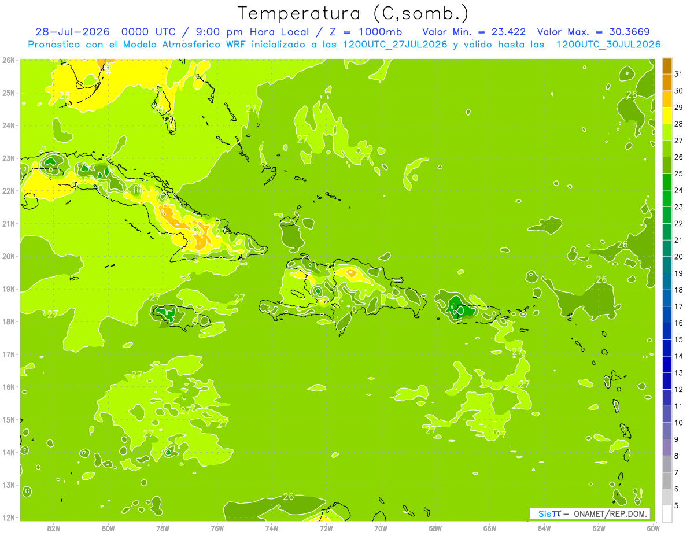The image size is (694, 536).
Task: Click the color bar label "11"
Action: pyautogui.click(x=678, y=406)
